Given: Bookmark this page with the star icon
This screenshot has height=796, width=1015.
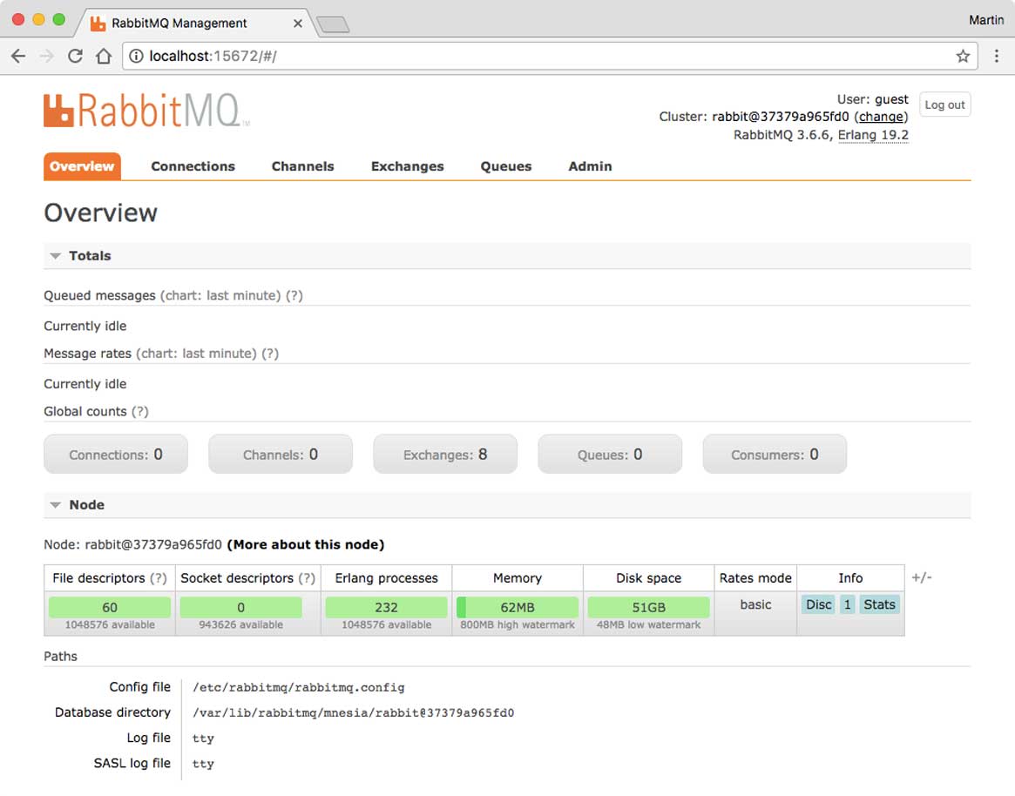Looking at the screenshot, I should [x=963, y=57].
